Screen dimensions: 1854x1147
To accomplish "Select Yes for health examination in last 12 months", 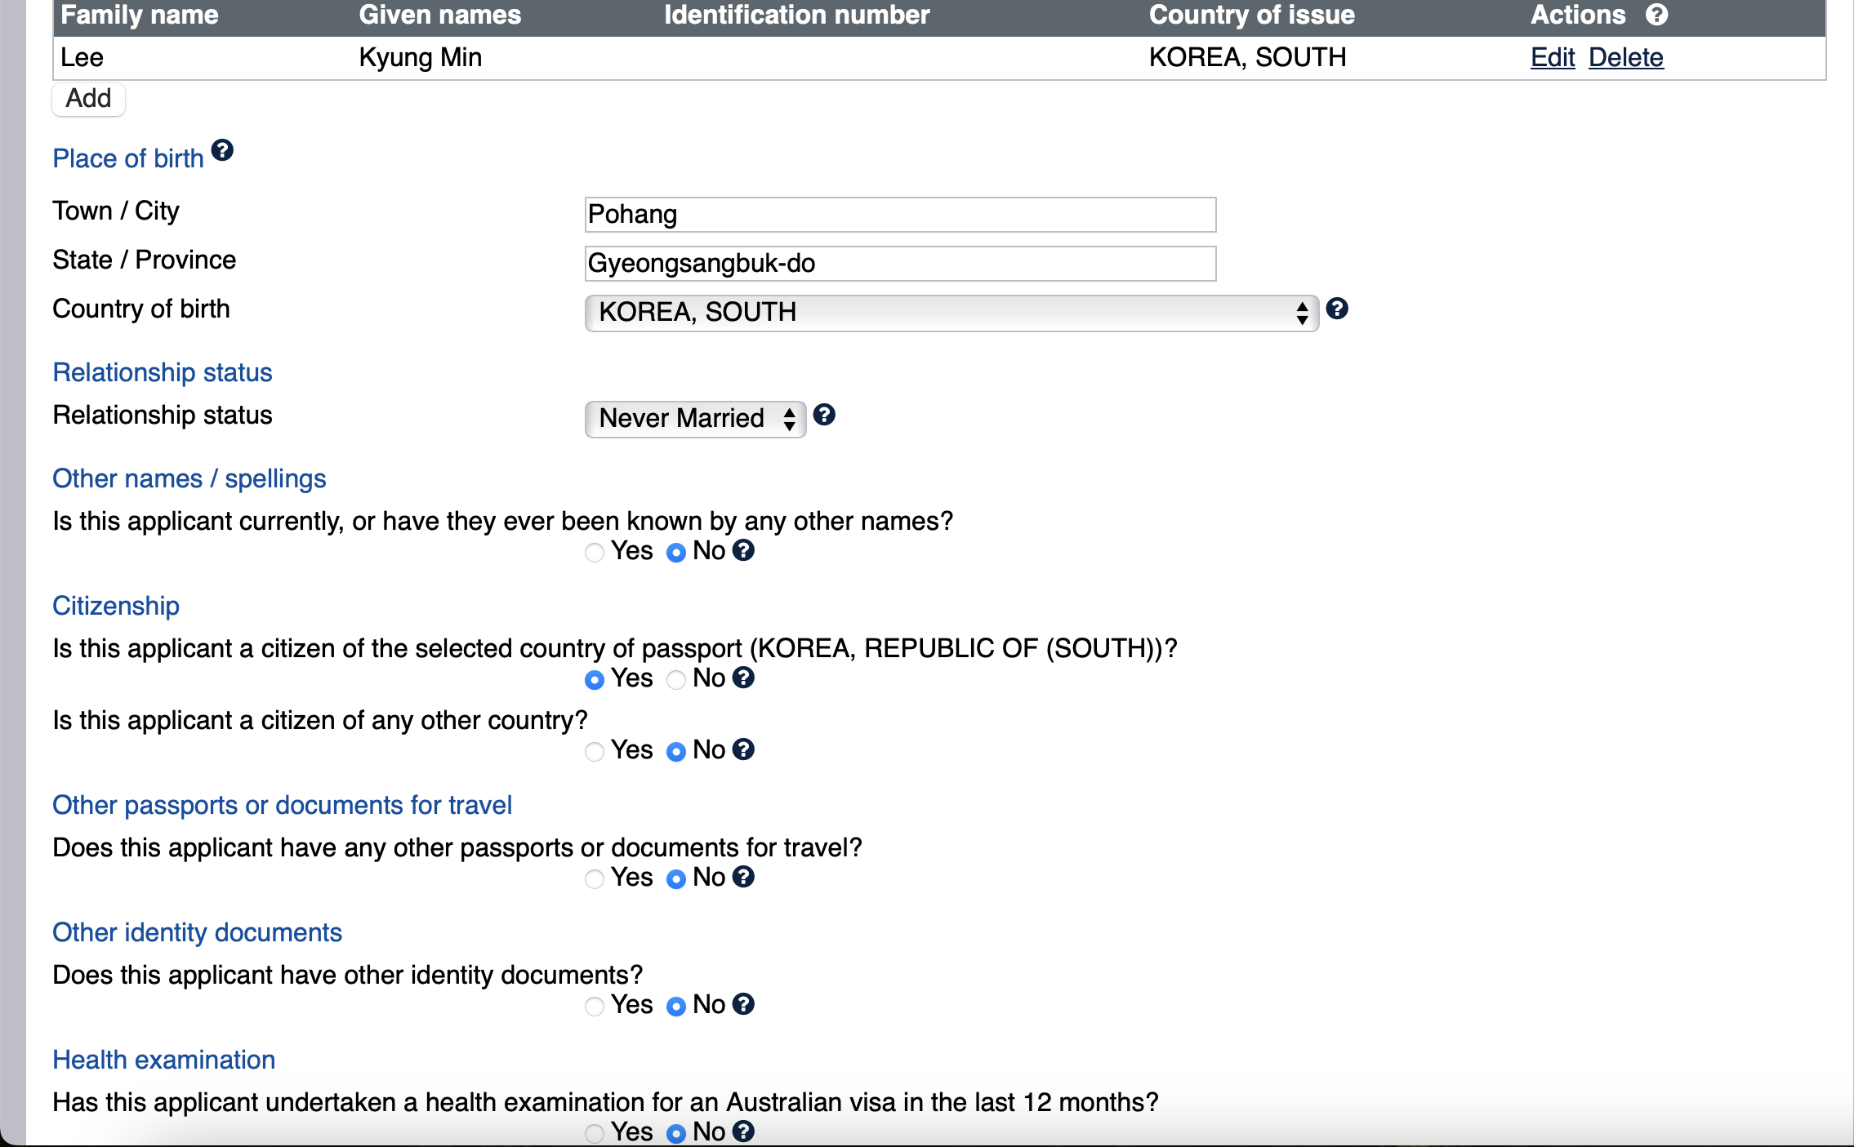I will [595, 1134].
